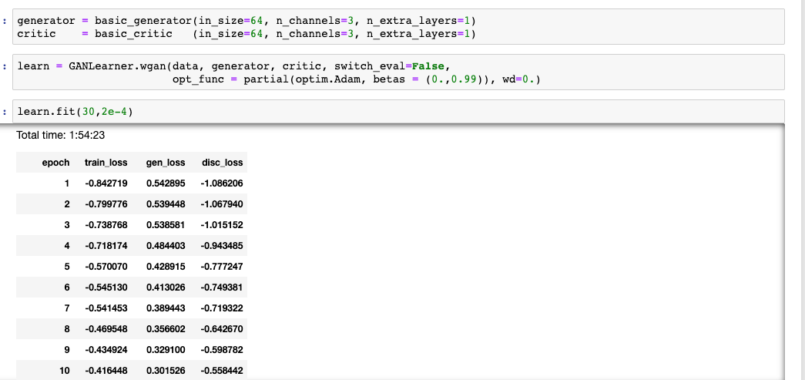Viewport: 805px width, 380px height.
Task: Click epoch number 10 in table
Action: (x=65, y=371)
